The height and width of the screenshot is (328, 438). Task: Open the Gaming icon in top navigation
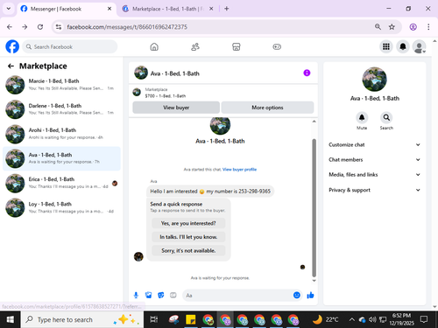[277, 46]
